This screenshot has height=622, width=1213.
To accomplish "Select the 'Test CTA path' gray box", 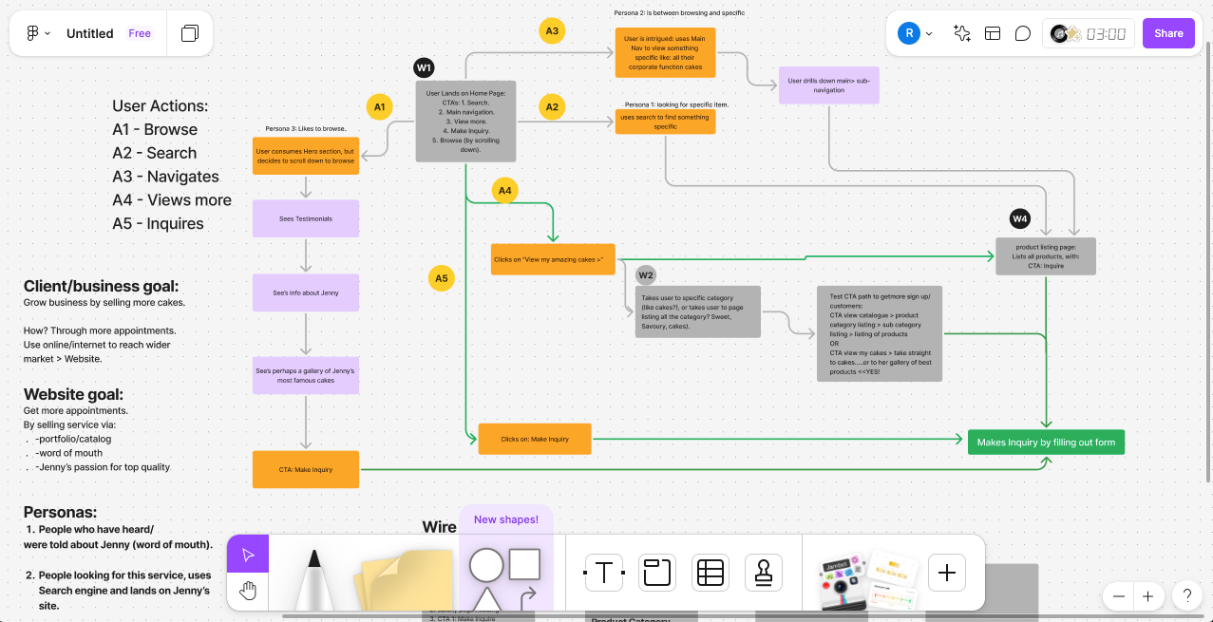I will [880, 333].
